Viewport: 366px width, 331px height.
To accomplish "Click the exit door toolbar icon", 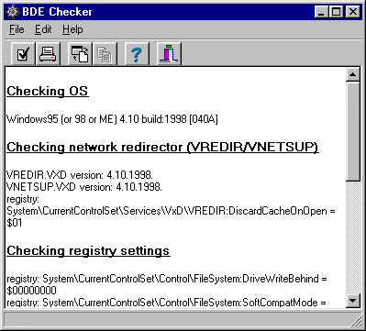I will (x=169, y=54).
